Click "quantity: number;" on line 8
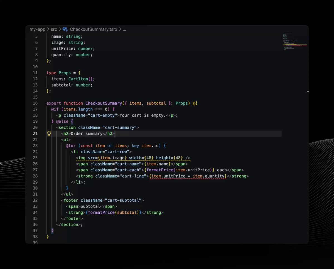Screen dimensions: 334x269 pos(72,55)
